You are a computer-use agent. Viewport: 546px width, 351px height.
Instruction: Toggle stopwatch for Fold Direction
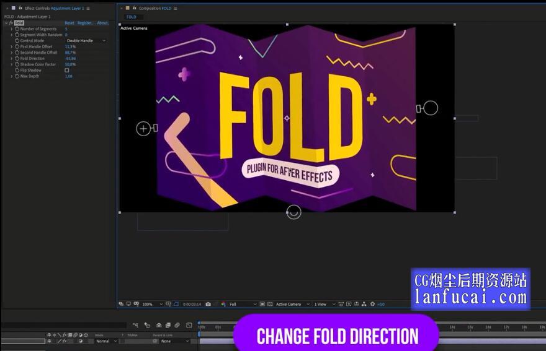pos(17,58)
